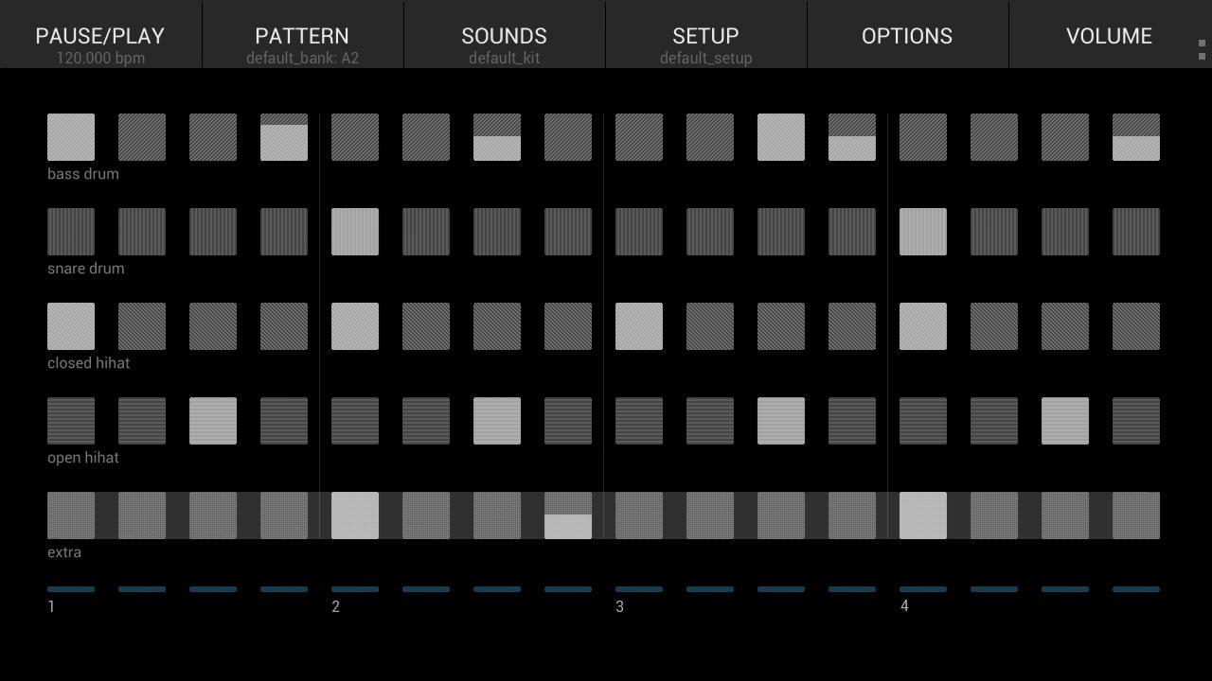Disable open hihat step 11 pad
The width and height of the screenshot is (1212, 681).
click(781, 421)
